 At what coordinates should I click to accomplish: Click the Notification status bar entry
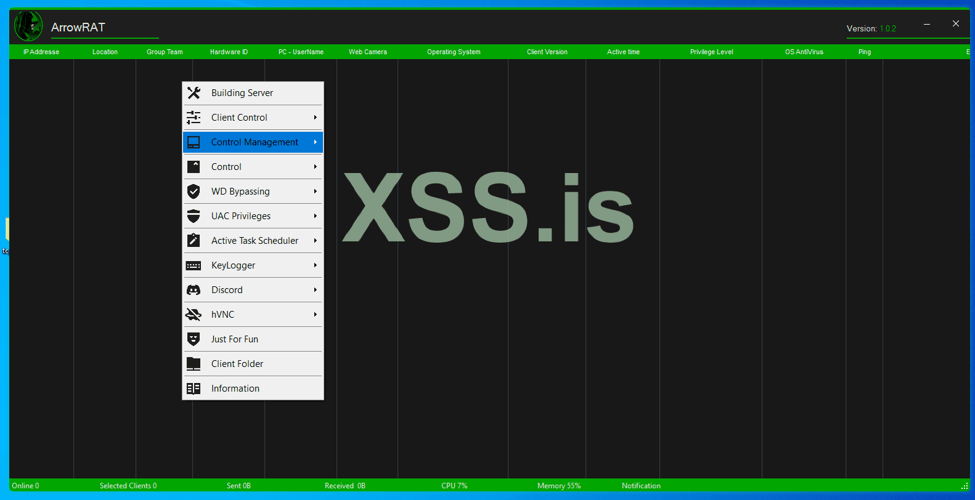641,486
